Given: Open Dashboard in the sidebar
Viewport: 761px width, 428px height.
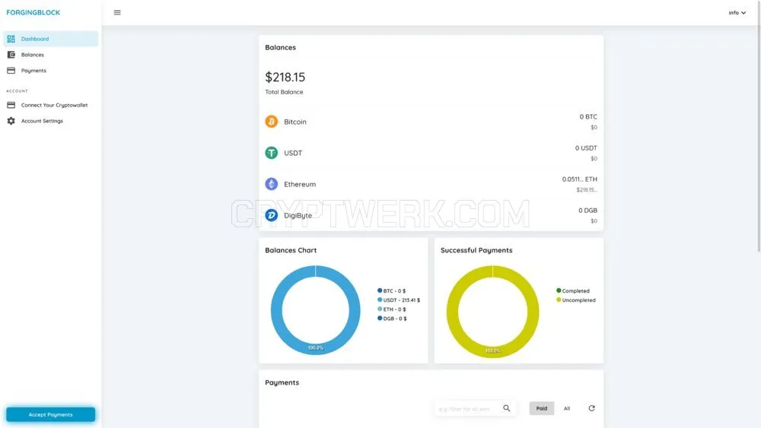Looking at the screenshot, I should coord(50,39).
